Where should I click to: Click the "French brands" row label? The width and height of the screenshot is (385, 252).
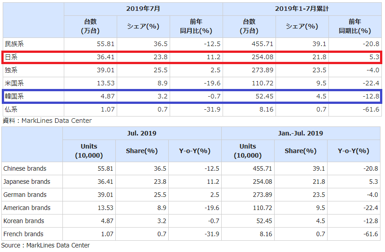point(23,234)
